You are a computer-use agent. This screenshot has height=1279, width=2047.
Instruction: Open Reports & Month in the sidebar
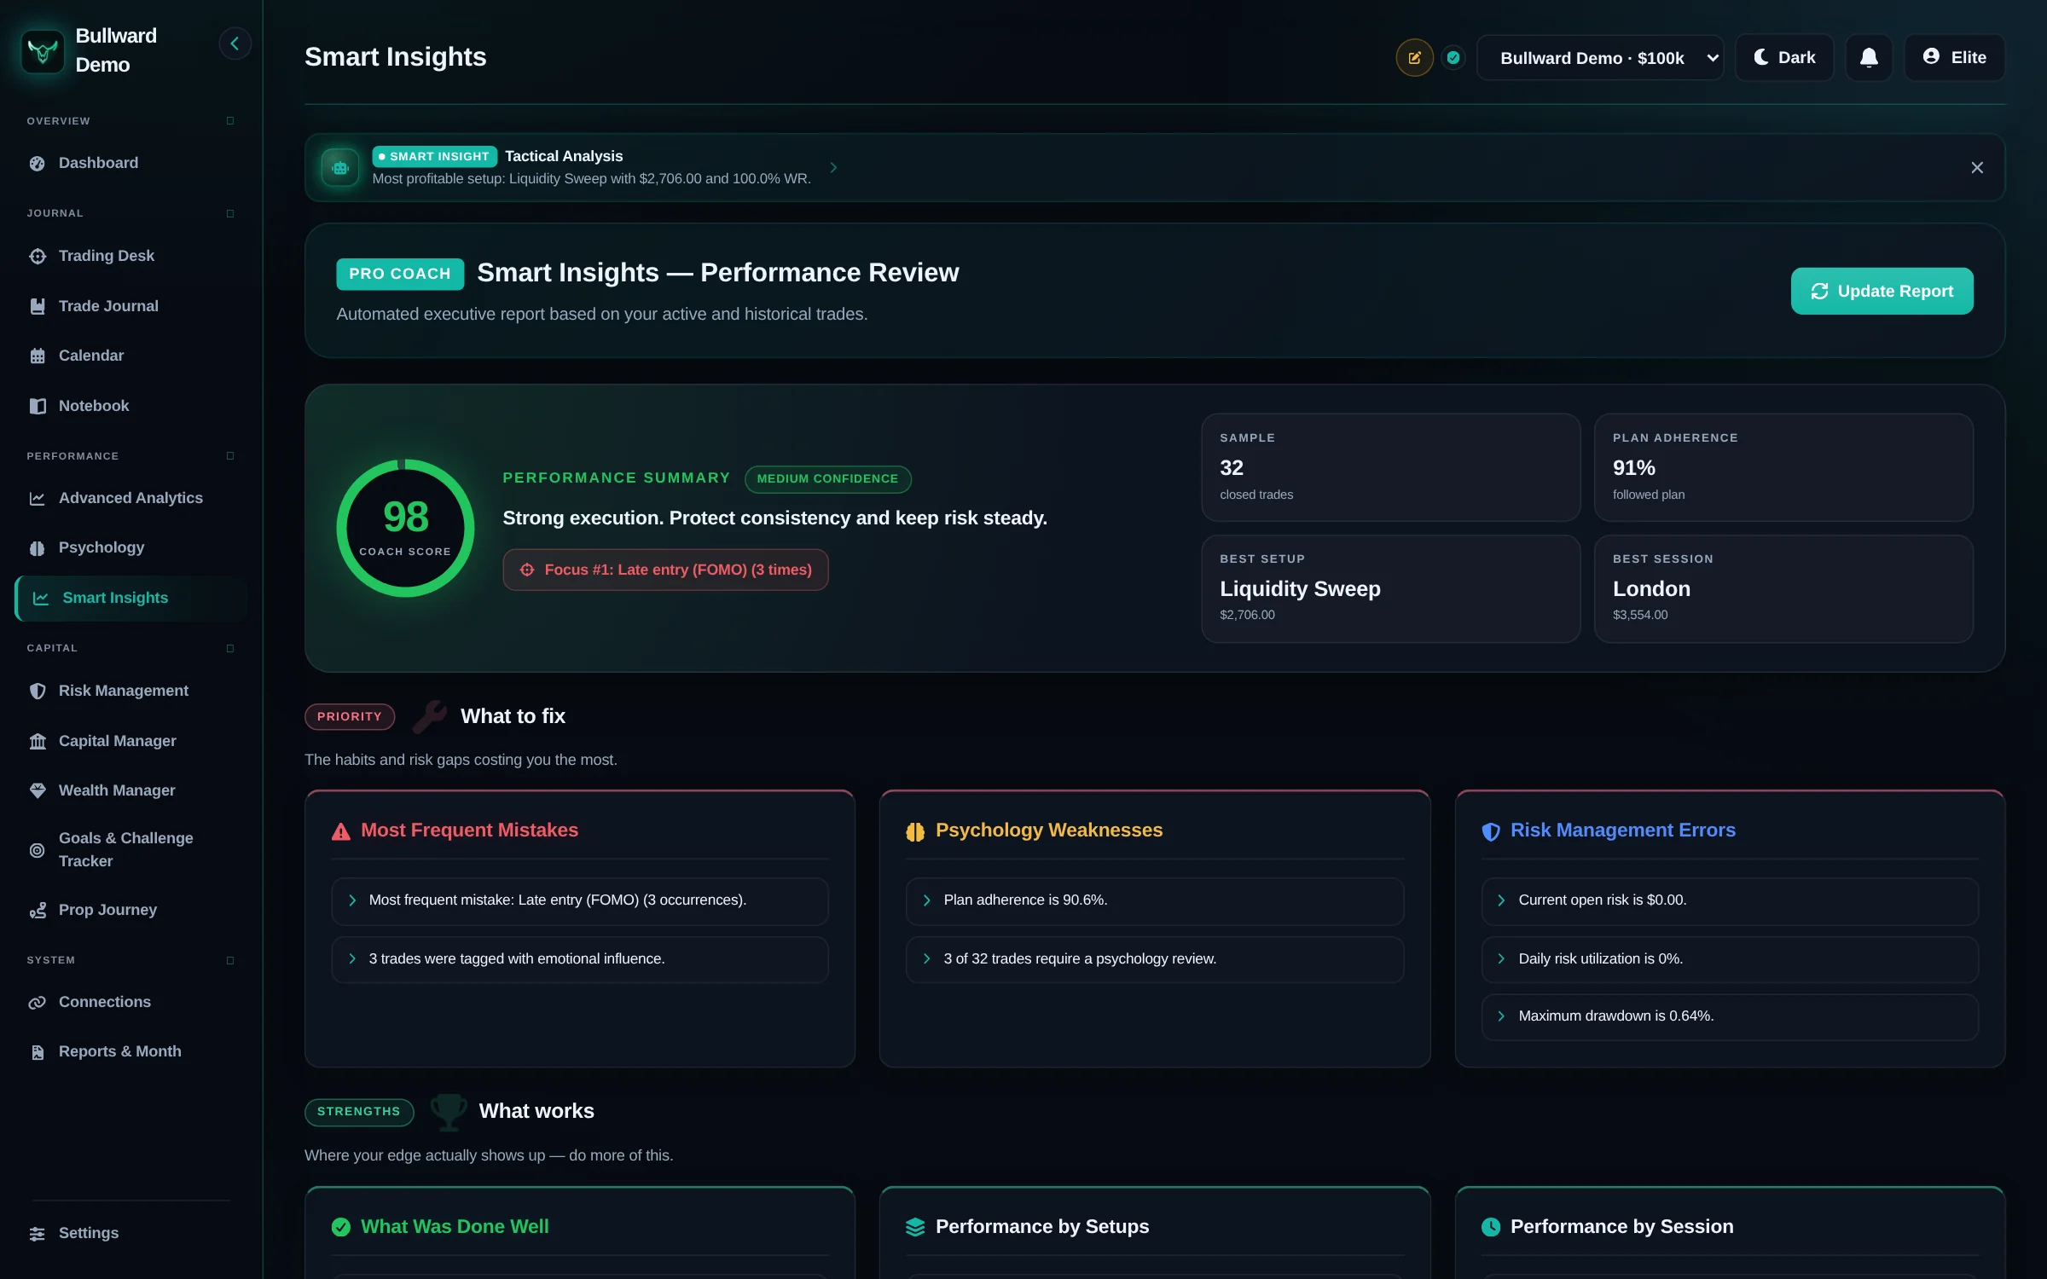click(x=130, y=1052)
